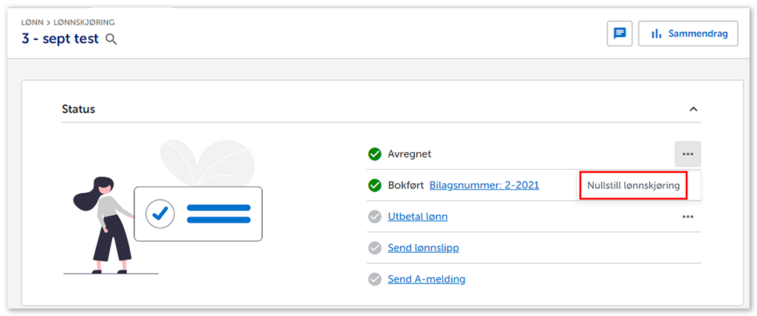Click the Send A-melding link
This screenshot has height=316, width=757.
pyautogui.click(x=427, y=279)
